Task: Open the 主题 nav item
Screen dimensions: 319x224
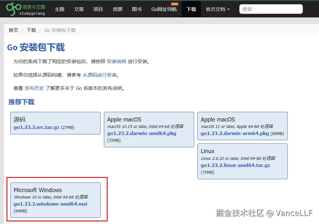Action: (x=60, y=9)
